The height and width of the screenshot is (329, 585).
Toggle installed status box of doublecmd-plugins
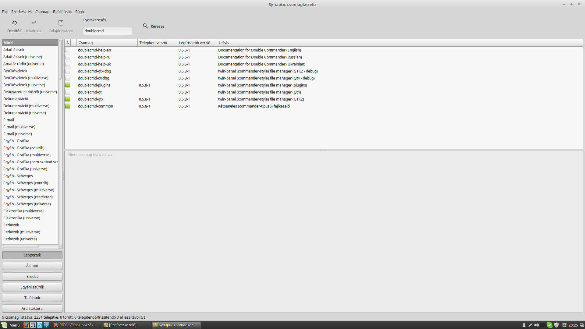coord(68,85)
